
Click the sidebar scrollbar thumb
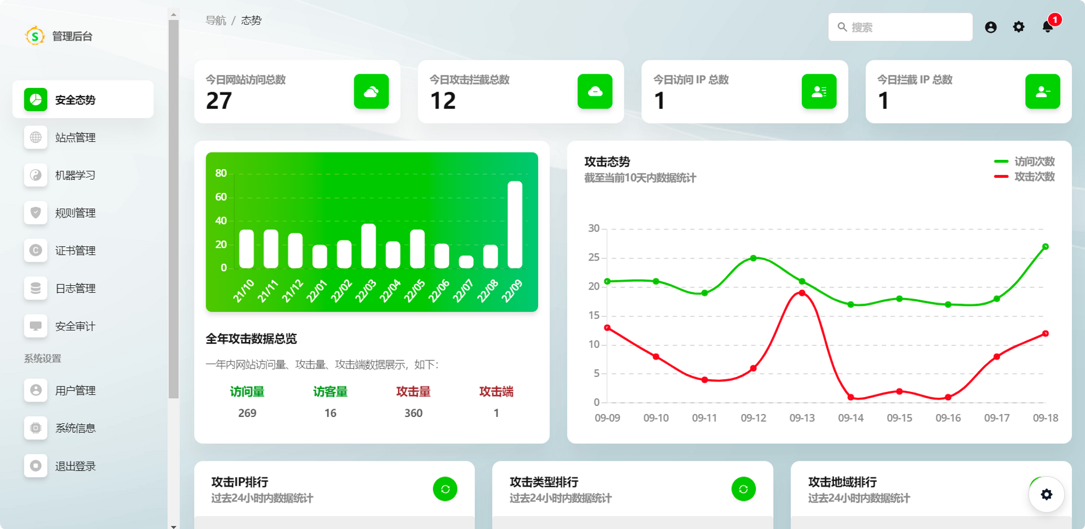click(174, 209)
